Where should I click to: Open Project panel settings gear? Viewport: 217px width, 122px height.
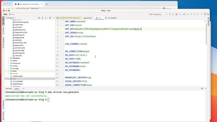click(x=50, y=18)
